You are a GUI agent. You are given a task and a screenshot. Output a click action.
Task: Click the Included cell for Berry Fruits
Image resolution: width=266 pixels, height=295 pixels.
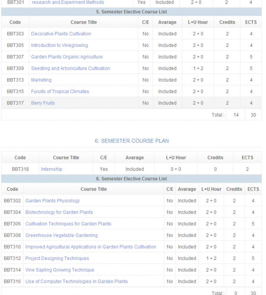tap(167, 103)
